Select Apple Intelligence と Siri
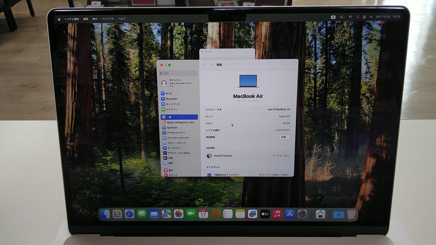436x245 pixels. (x=180, y=122)
